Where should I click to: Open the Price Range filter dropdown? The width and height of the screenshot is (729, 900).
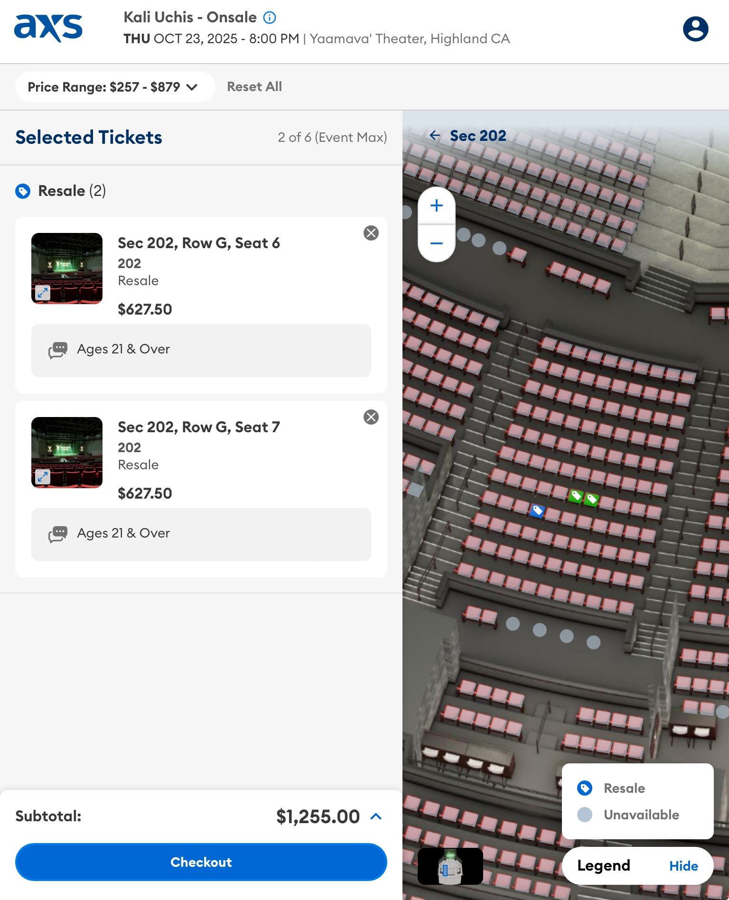coord(114,87)
